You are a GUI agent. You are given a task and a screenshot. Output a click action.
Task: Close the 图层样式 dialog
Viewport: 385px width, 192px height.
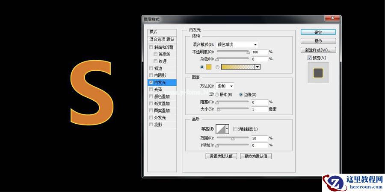(332, 18)
